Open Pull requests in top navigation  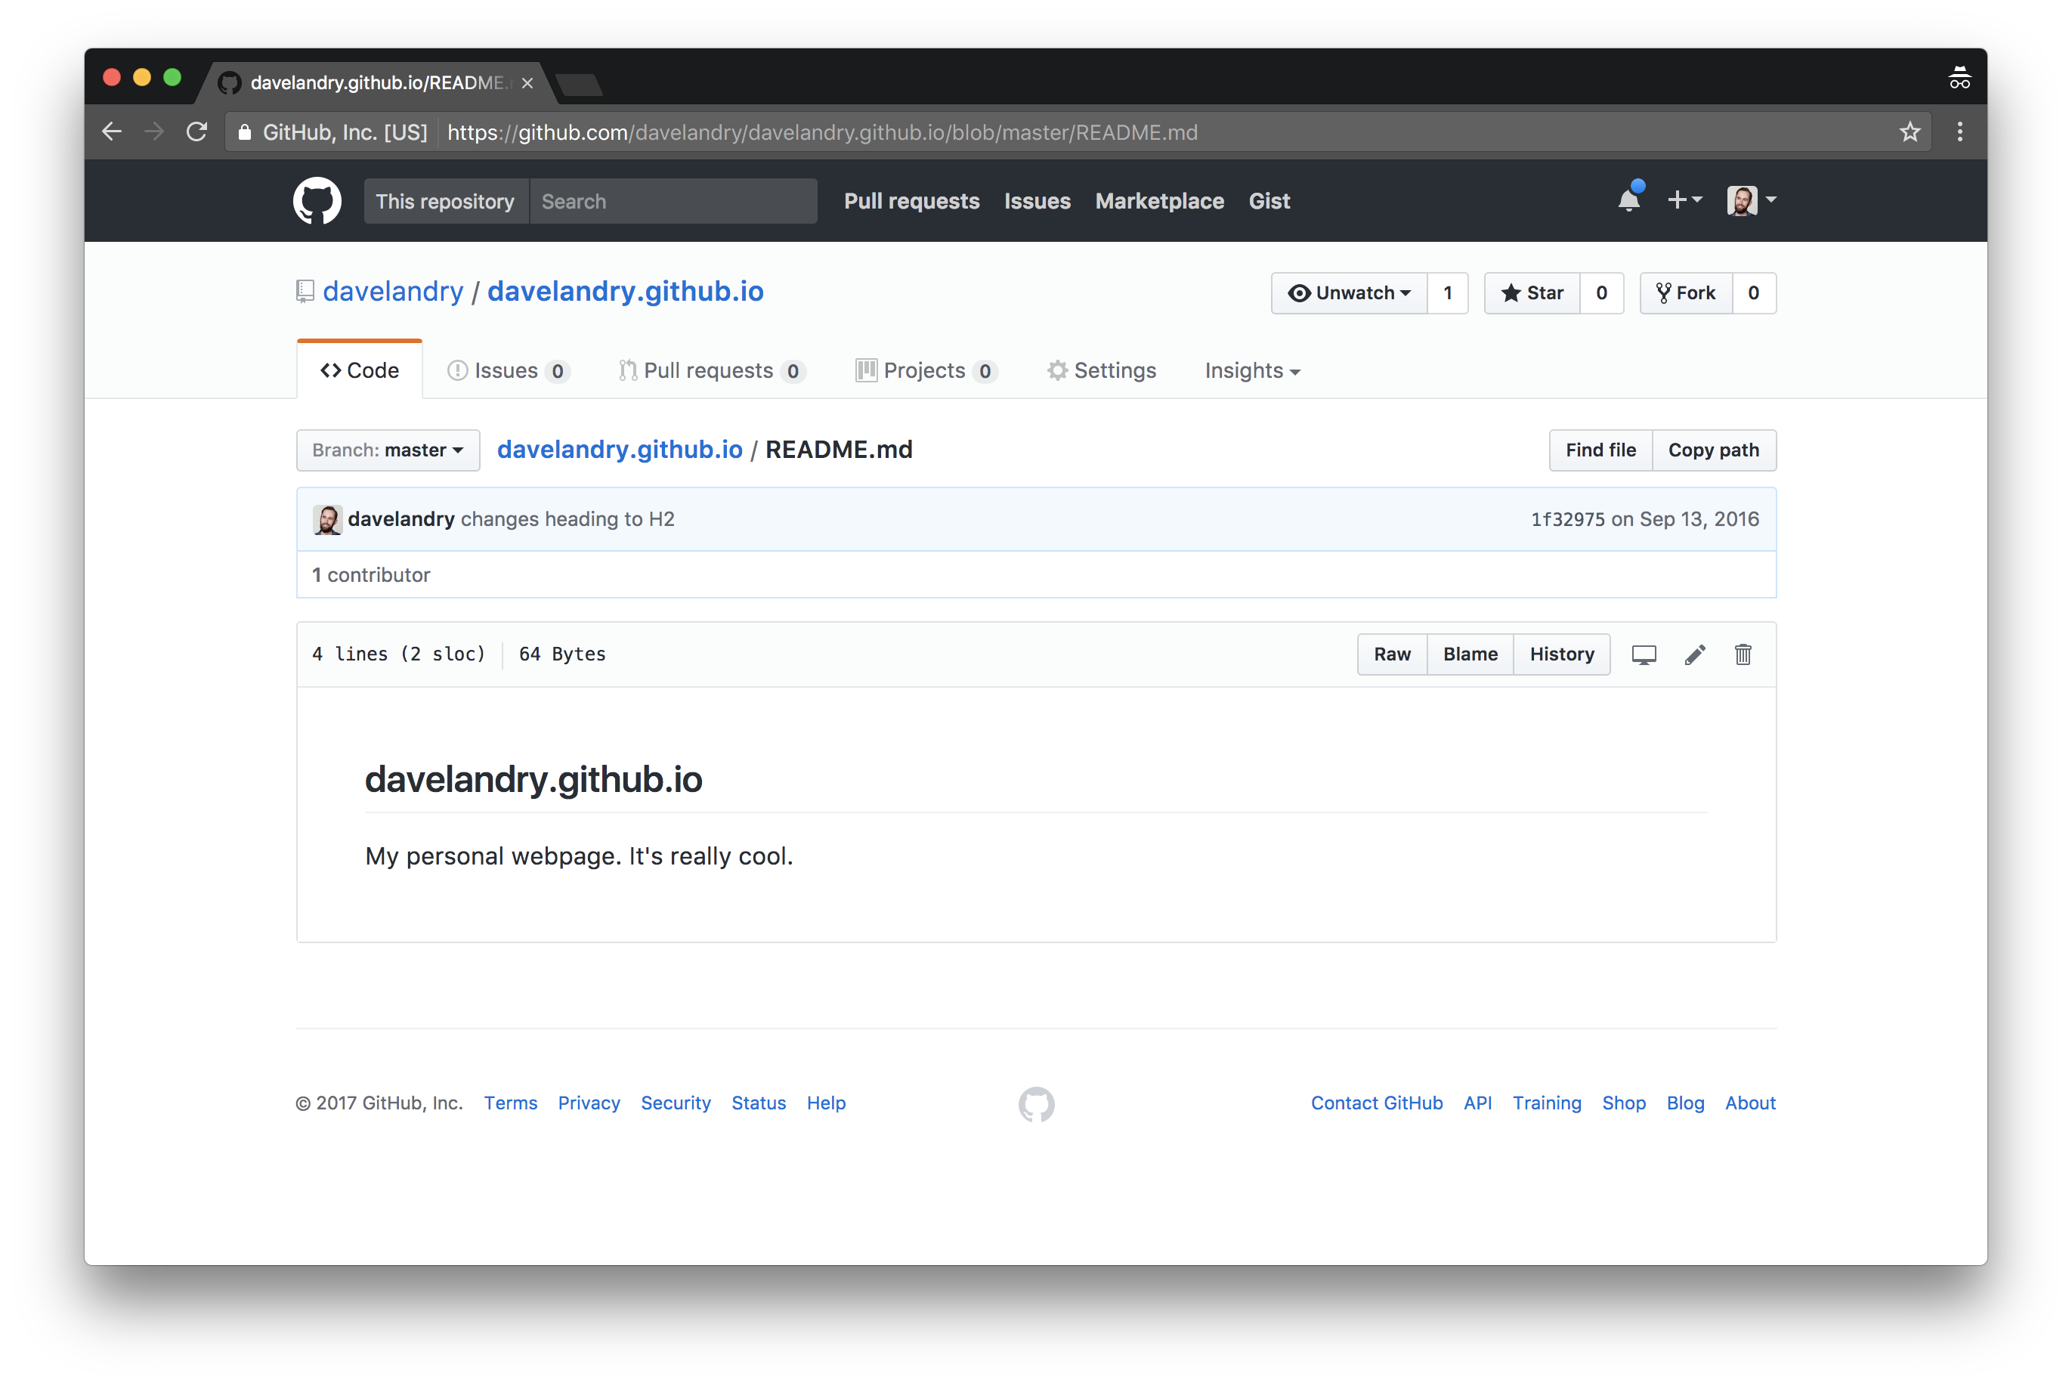tap(912, 202)
